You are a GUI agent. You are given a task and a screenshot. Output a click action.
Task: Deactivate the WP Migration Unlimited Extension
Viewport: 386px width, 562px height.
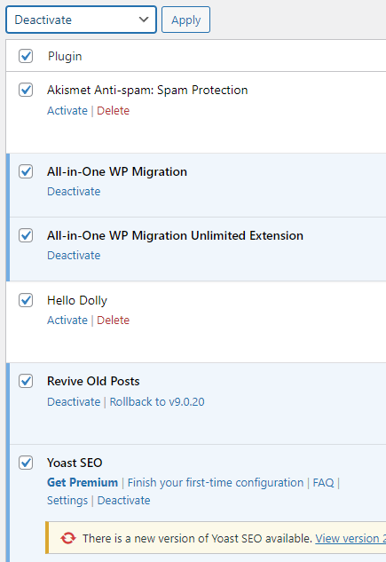point(74,255)
